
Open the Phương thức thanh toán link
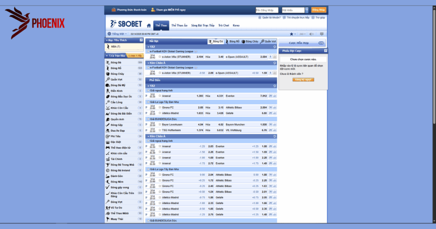[129, 10]
